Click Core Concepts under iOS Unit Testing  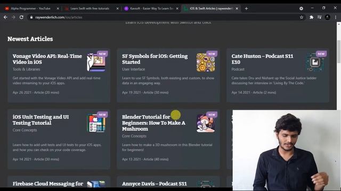point(25,130)
